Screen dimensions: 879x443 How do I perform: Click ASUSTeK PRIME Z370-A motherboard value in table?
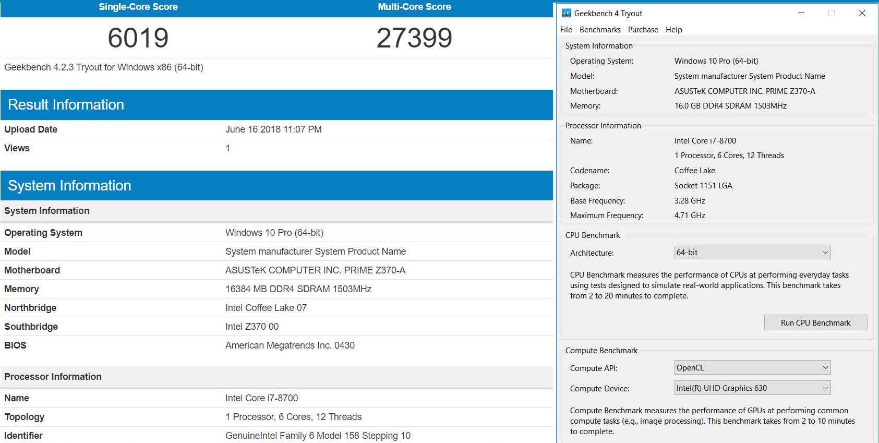tap(315, 270)
